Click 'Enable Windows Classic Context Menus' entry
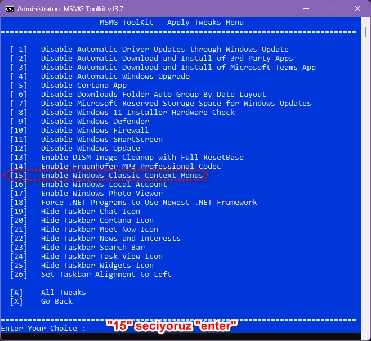371x341 pixels. click(122, 175)
